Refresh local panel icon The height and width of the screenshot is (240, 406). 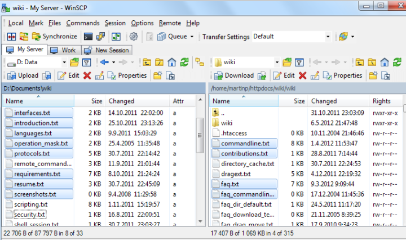pos(184,63)
